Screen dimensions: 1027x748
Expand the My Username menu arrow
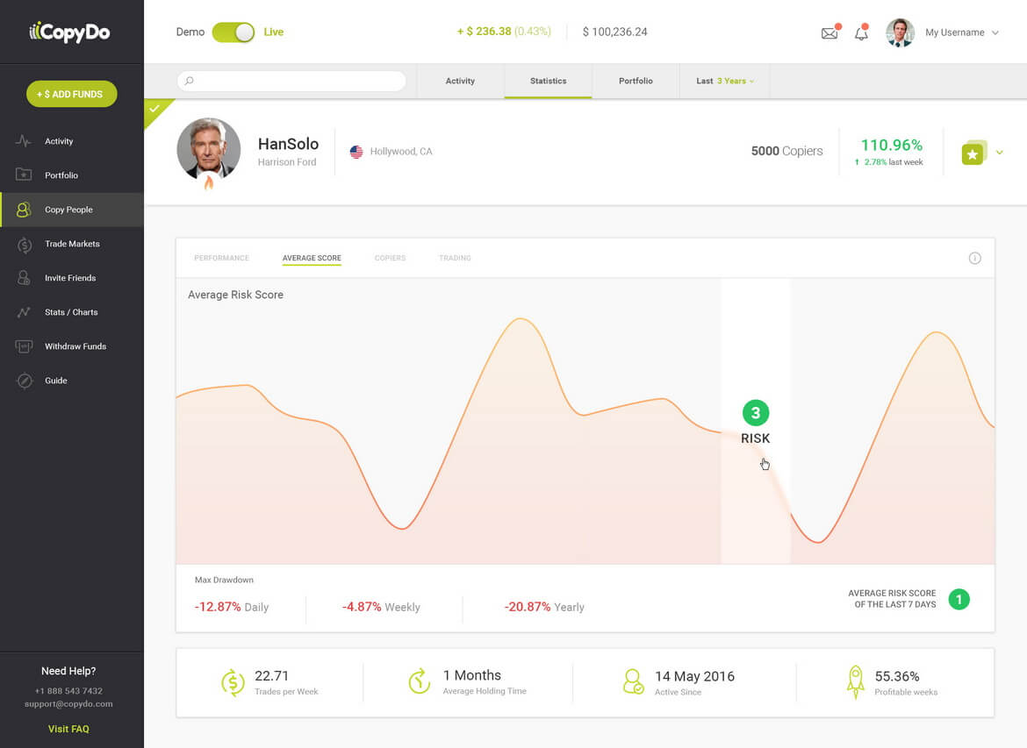[x=995, y=32]
